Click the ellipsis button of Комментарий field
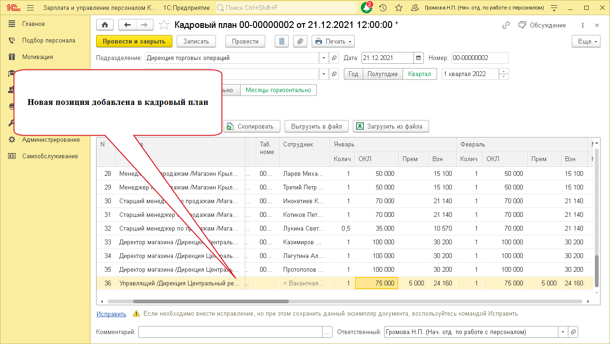The image size is (610, 344). pyautogui.click(x=327, y=332)
